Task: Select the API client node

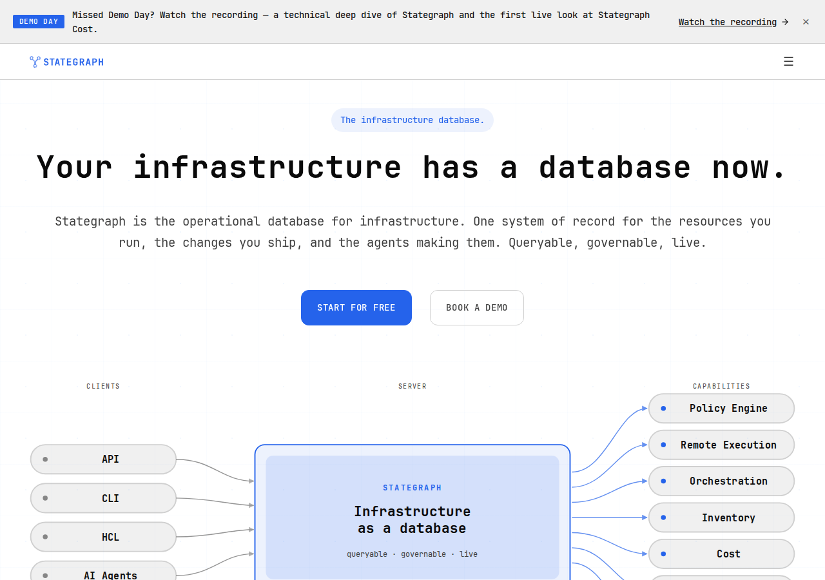Action: click(103, 459)
